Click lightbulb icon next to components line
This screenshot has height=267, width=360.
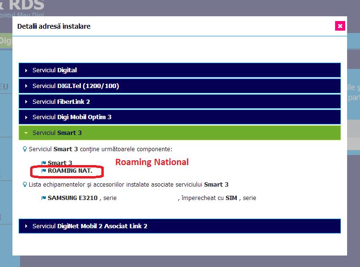[25, 149]
